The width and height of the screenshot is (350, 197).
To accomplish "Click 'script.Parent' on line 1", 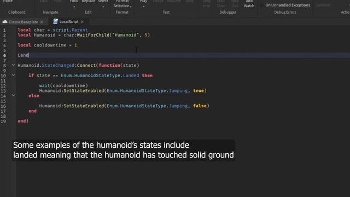I will pos(70,30).
